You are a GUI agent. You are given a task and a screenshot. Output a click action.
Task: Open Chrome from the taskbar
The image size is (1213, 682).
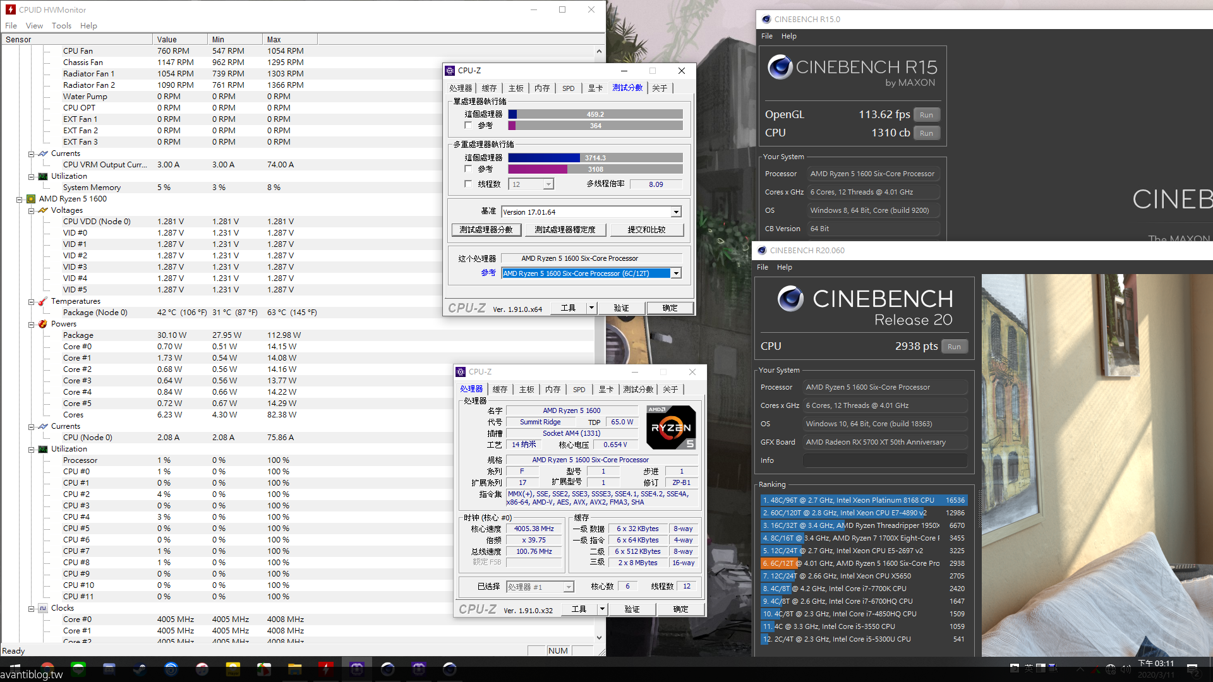pos(47,669)
